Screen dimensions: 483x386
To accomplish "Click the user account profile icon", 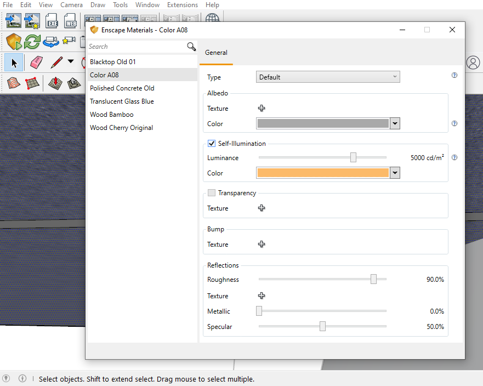I will point(473,63).
